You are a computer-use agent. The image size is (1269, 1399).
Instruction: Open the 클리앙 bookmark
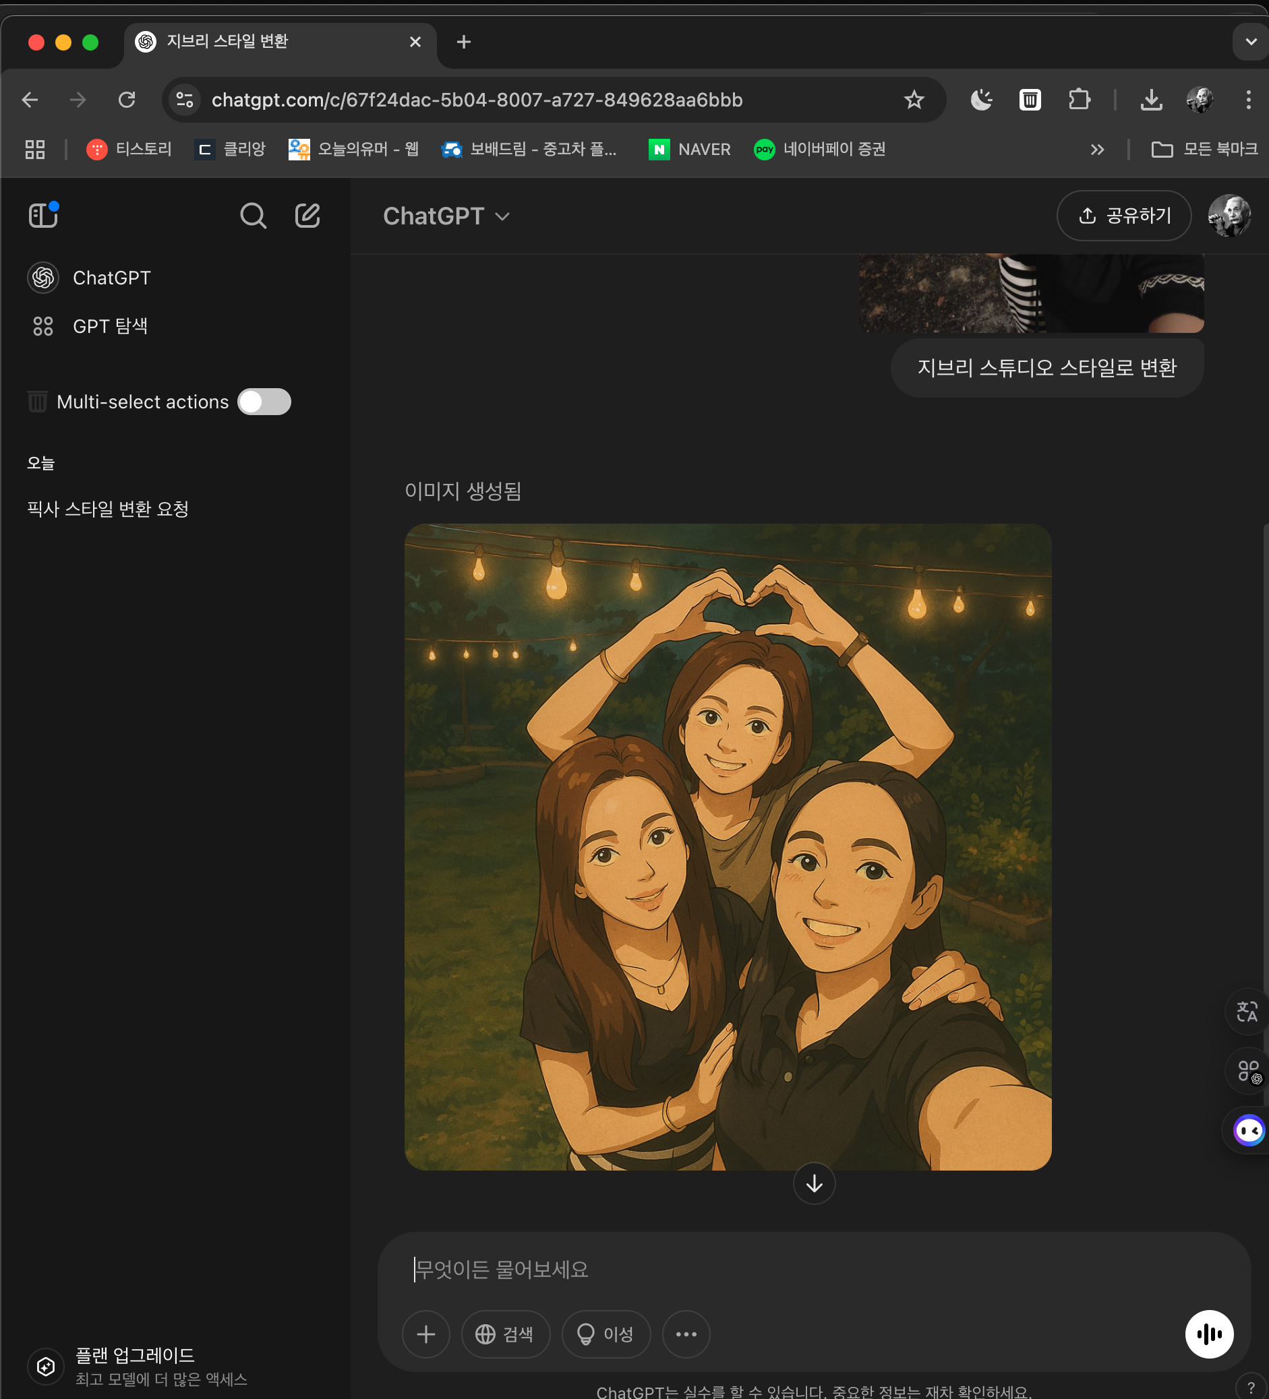(x=231, y=149)
